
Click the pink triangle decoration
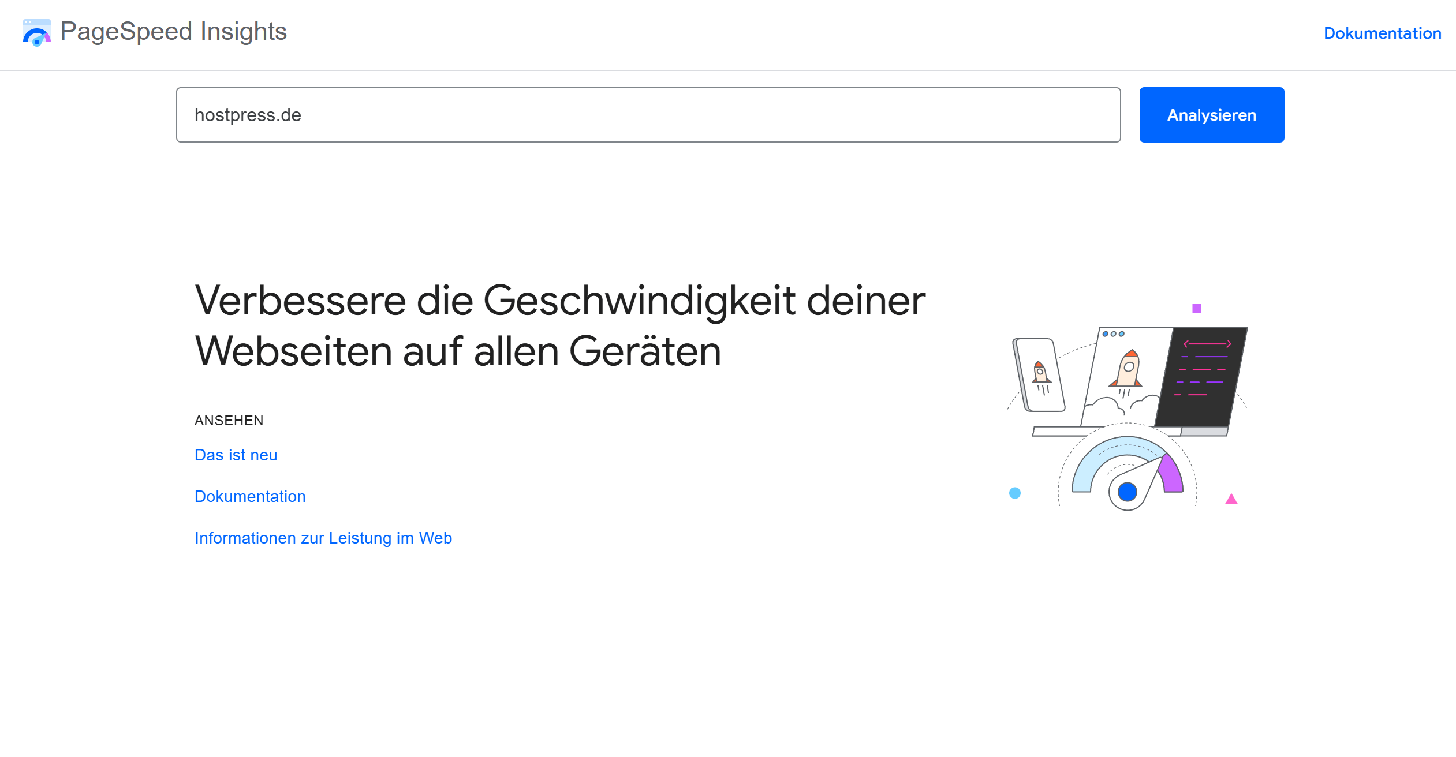tap(1231, 499)
